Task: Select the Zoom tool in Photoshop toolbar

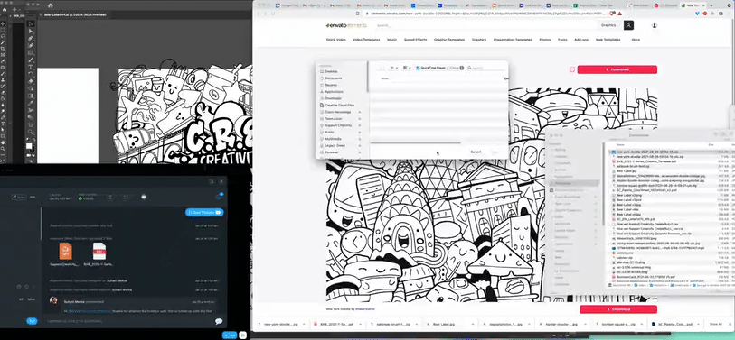Action: (x=3, y=149)
